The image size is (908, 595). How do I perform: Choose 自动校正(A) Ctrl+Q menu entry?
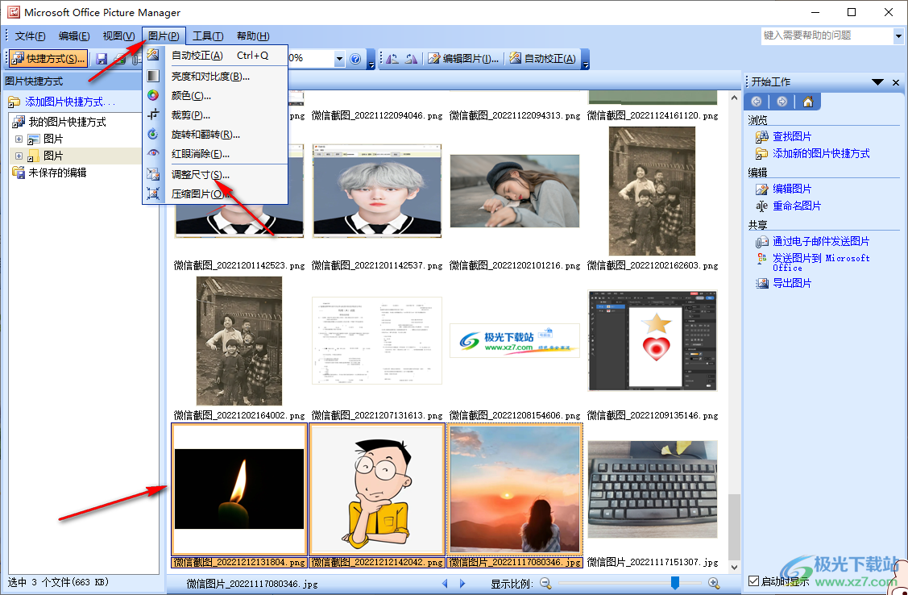point(215,56)
